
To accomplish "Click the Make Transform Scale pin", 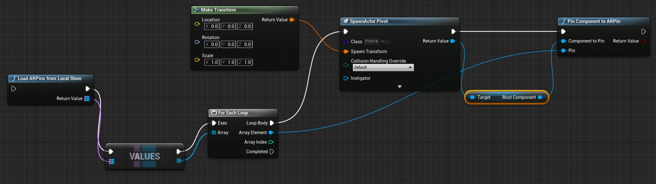I will tap(197, 60).
